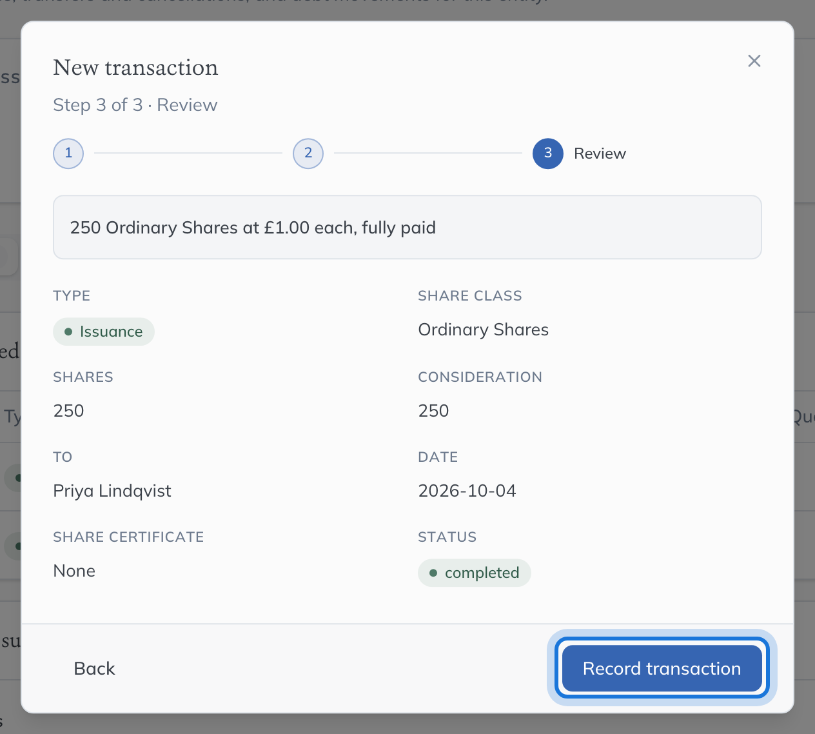Image resolution: width=815 pixels, height=734 pixels.
Task: Click 'Ordinary Shares' share class value
Action: (484, 330)
